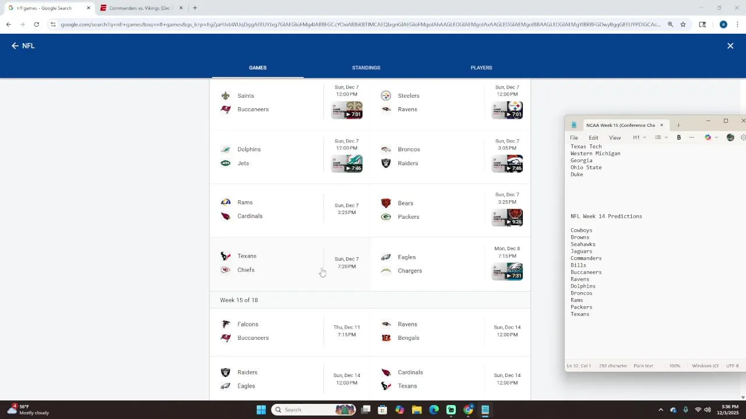Bookmark this page with the star
Image resolution: width=746 pixels, height=419 pixels.
click(683, 24)
